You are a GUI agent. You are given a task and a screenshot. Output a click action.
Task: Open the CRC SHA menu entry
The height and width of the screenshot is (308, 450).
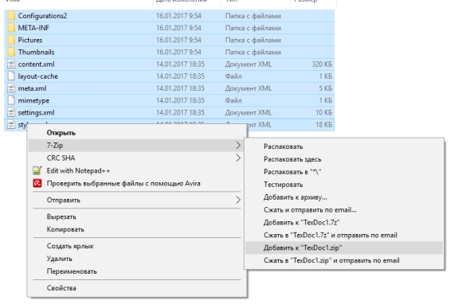point(137,158)
